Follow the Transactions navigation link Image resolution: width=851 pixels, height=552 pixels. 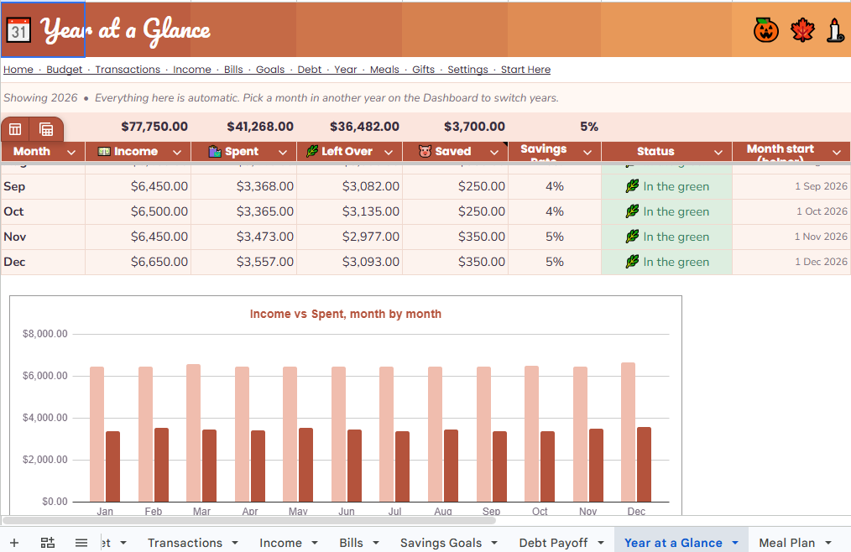click(x=128, y=70)
